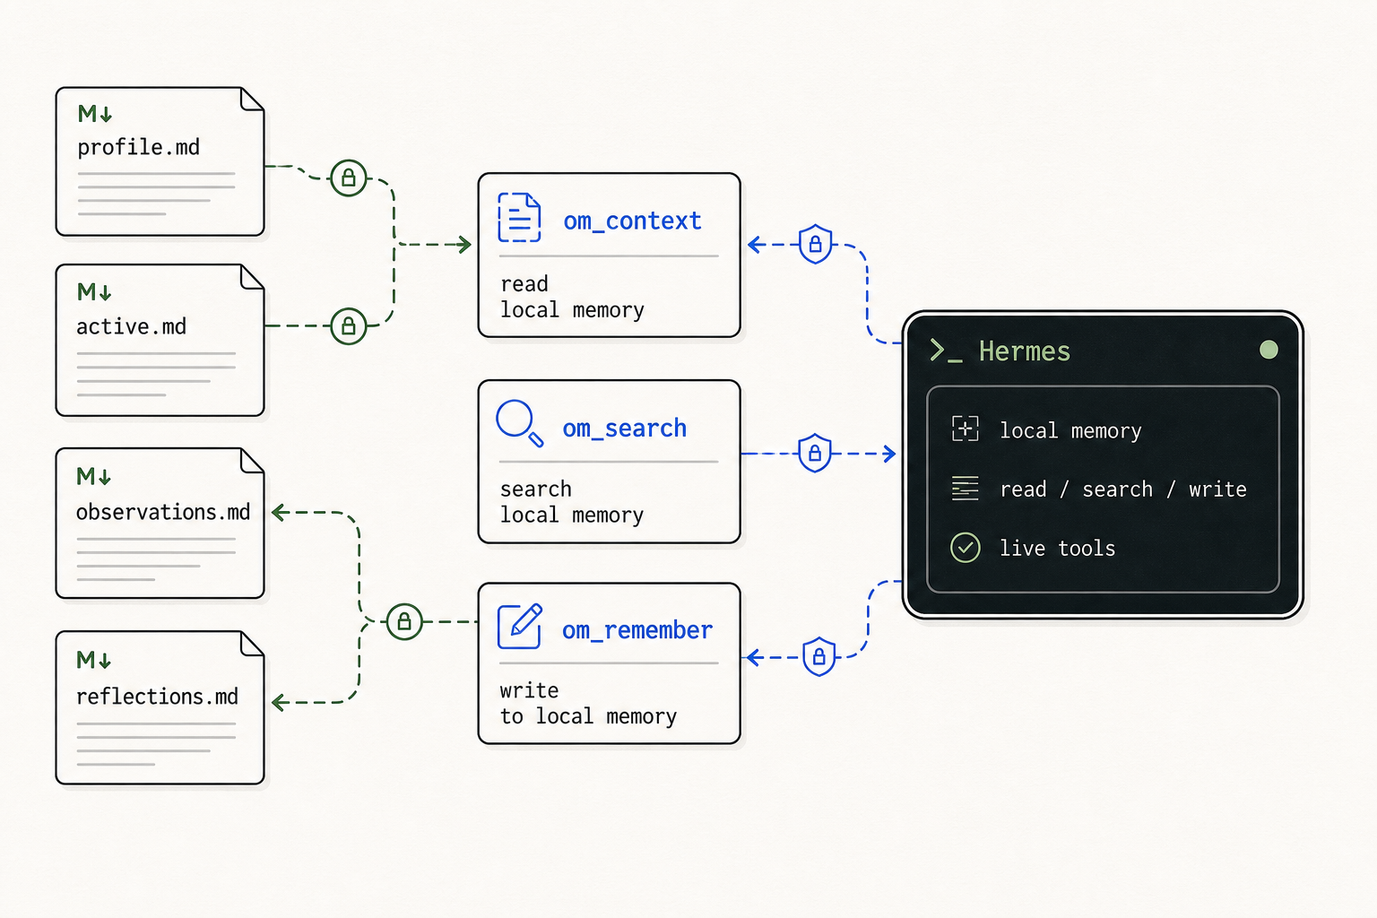The width and height of the screenshot is (1377, 918).
Task: Click the pencil edit icon in om_remember card
Action: 520,626
